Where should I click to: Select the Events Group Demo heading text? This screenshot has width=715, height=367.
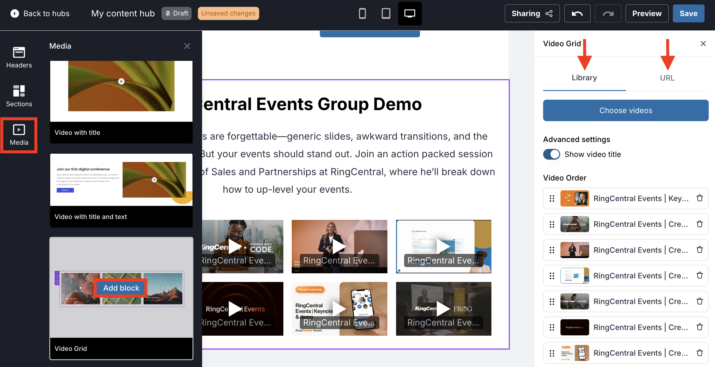(x=312, y=104)
